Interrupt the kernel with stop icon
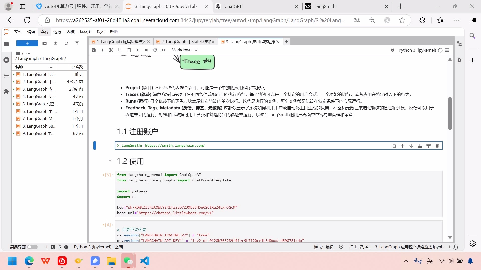Screen dimensions: 481x270 pyautogui.click(x=146, y=50)
